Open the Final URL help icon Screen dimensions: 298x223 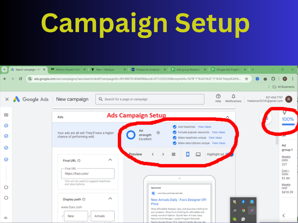79,161
